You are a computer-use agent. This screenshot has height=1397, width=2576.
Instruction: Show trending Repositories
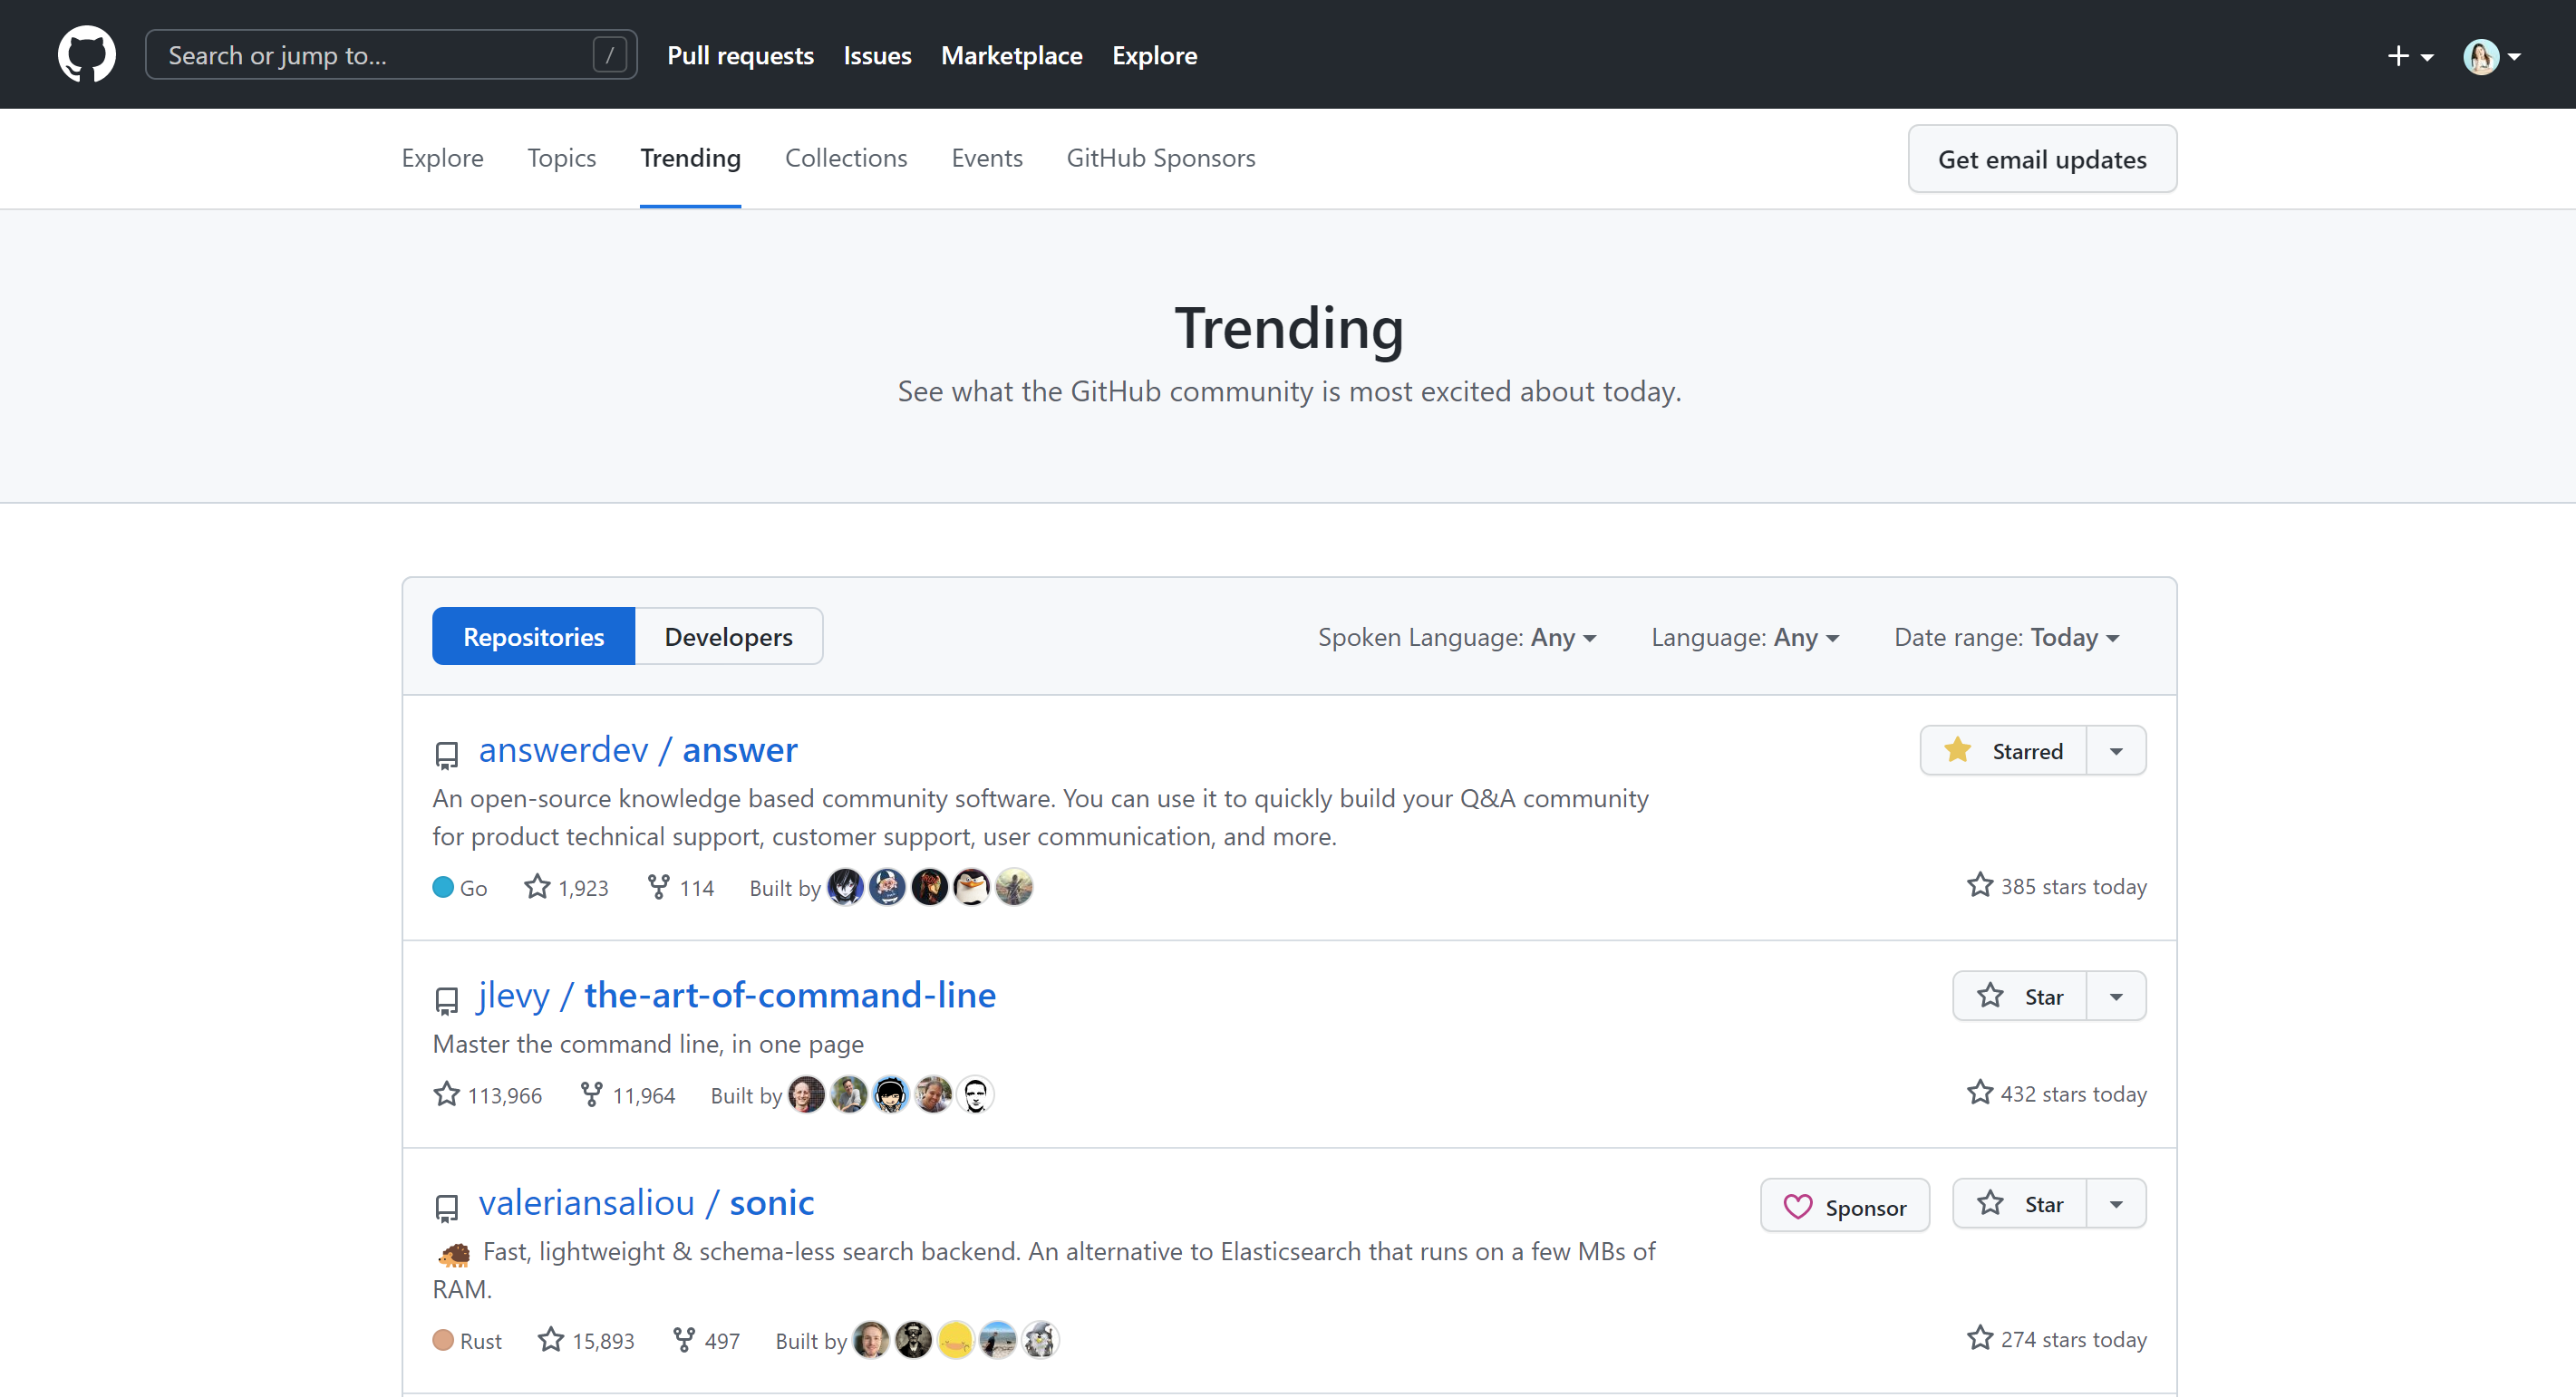(533, 637)
